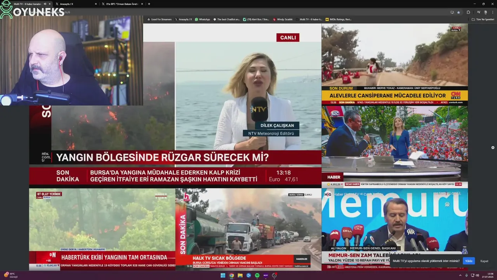The height and width of the screenshot is (280, 497).
Task: Click the install app icon in address bar
Action: coord(452,12)
